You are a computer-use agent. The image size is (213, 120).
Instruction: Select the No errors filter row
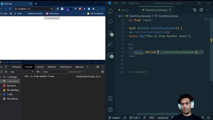tap(10, 86)
